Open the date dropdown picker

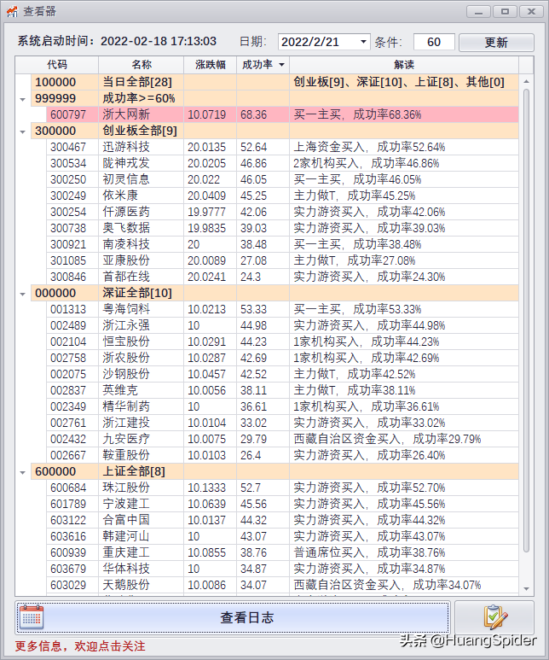point(364,42)
